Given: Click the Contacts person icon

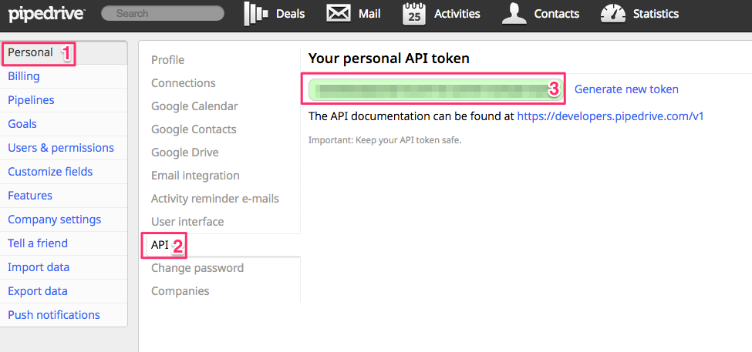Looking at the screenshot, I should coord(514,13).
